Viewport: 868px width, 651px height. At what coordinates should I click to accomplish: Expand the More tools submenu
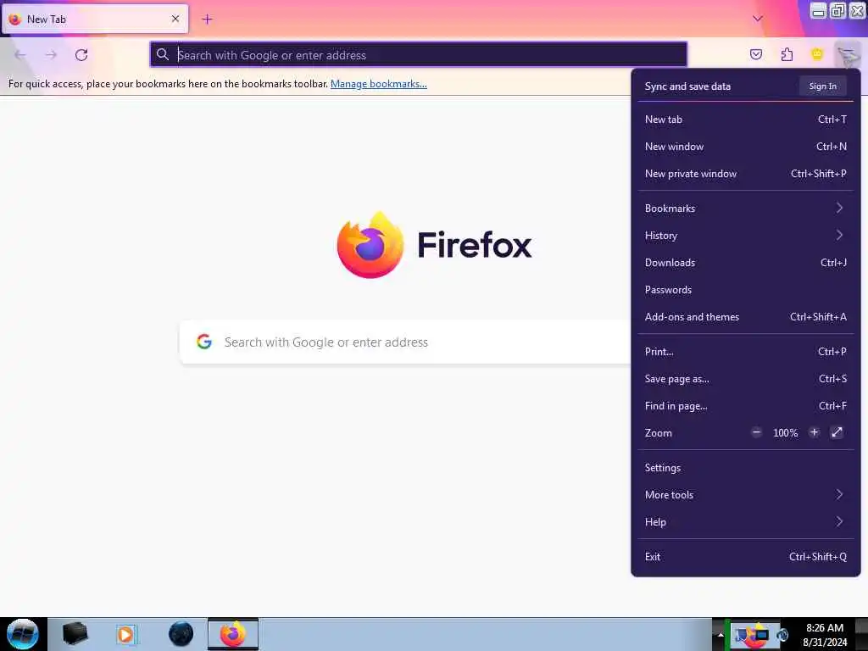[x=746, y=495]
